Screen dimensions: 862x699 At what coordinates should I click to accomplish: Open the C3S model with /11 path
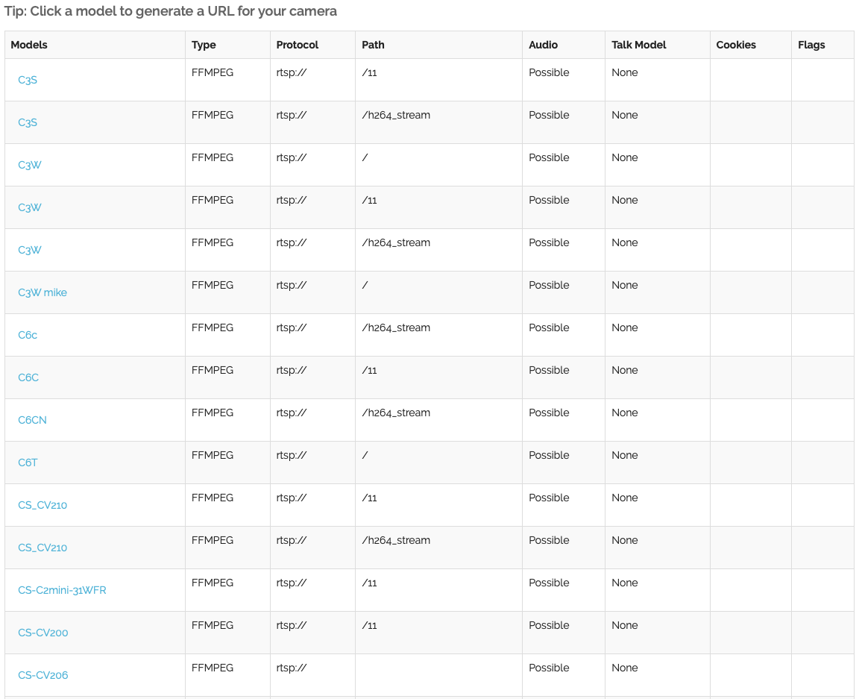tap(28, 80)
